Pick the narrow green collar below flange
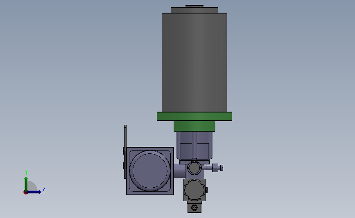This screenshot has height=218, width=355. tap(194, 126)
